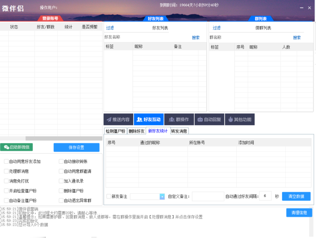Open the 过滤 filter in 好友列表
316x238 pixels.
(110, 28)
